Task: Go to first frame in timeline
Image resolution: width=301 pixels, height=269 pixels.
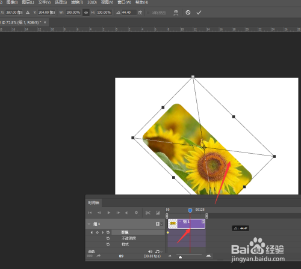Action: pyautogui.click(x=90, y=213)
